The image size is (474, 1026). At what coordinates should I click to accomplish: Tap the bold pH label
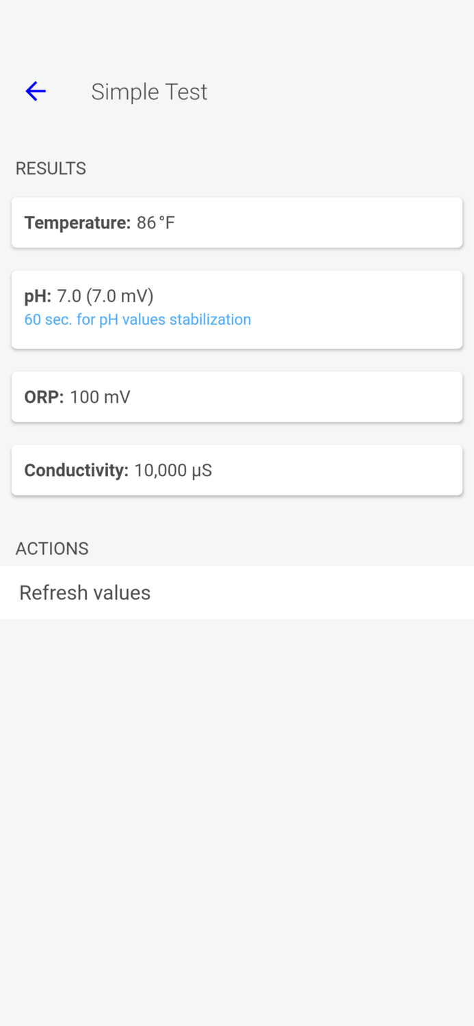tap(37, 295)
